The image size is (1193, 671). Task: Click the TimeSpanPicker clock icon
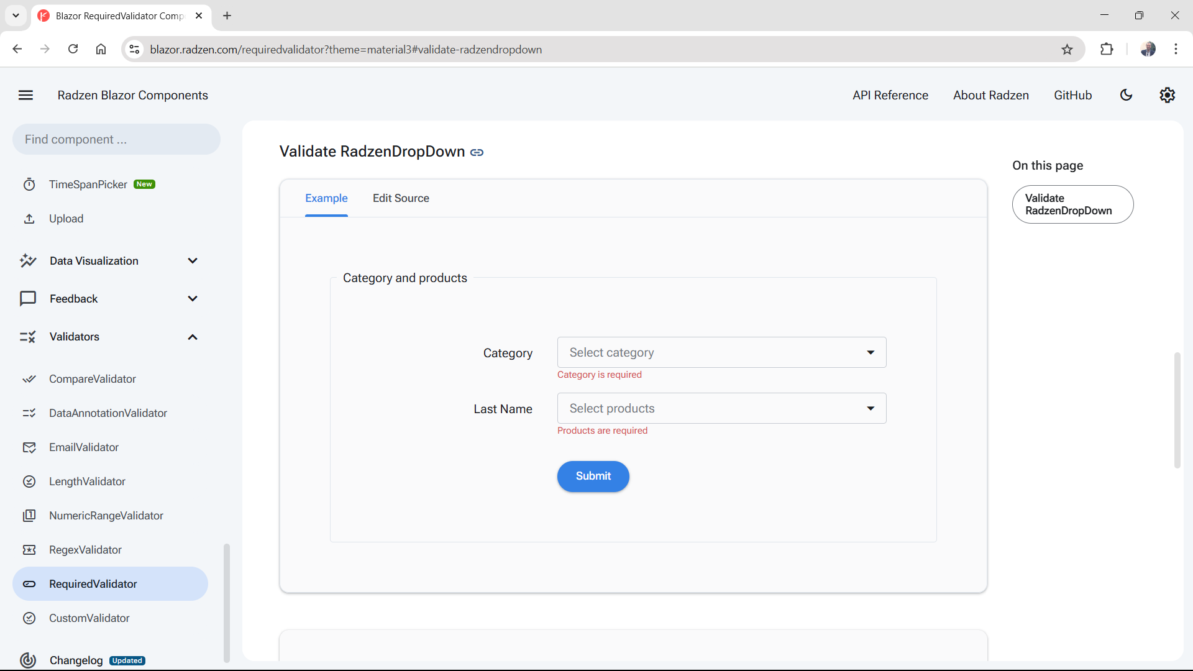click(x=29, y=185)
